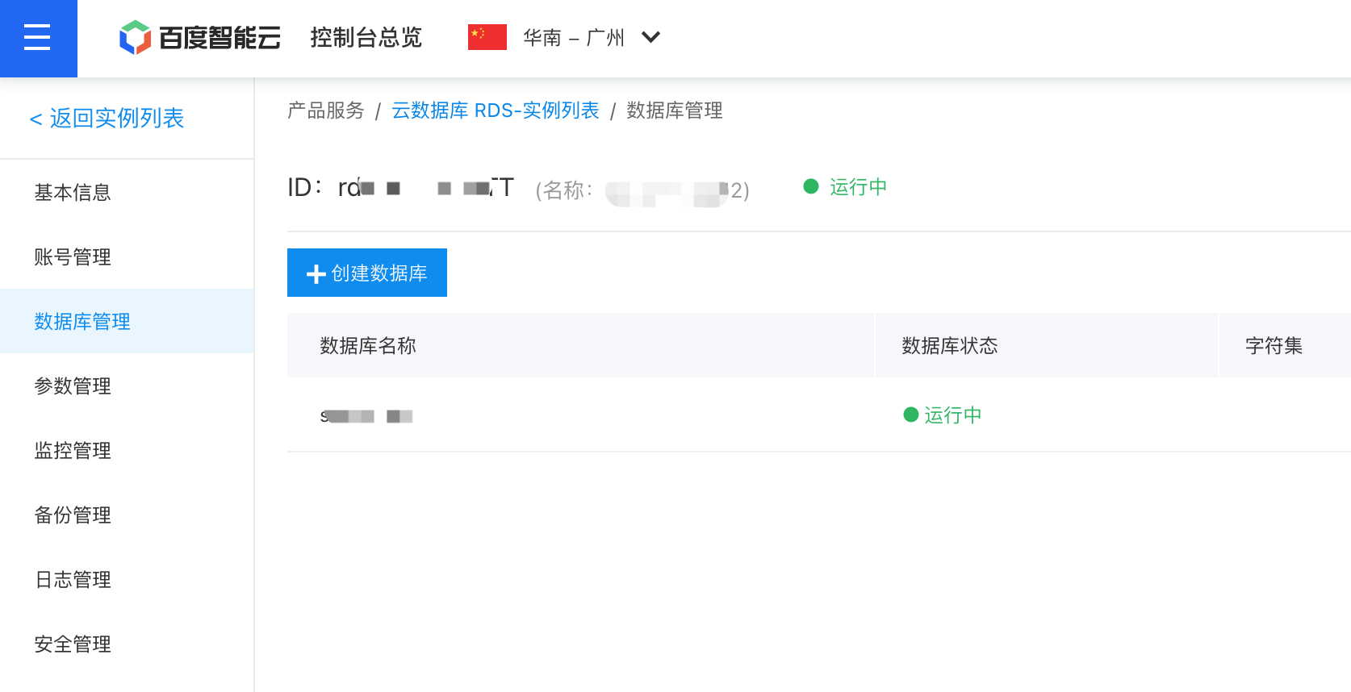Open 基本信息 in the sidebar
Viewport: 1351px width, 692px height.
(73, 193)
